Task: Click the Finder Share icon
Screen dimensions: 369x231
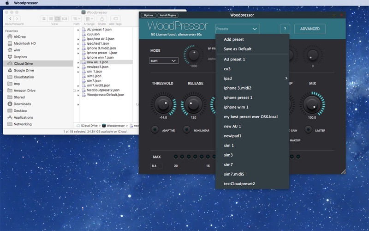Action: pos(101,18)
